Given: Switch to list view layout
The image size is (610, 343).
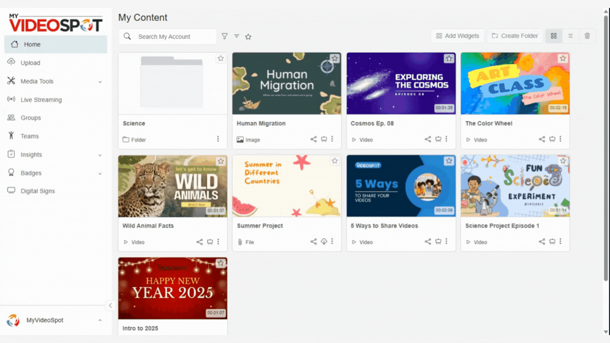Looking at the screenshot, I should [571, 36].
